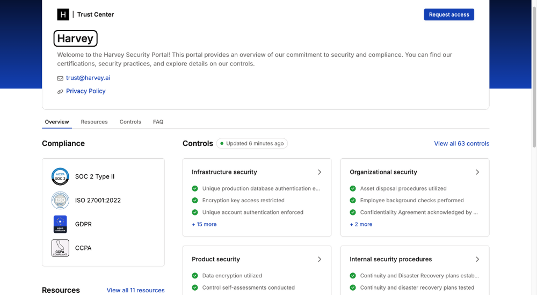Click the CCPA compliant badge icon
Screen dimensions: 537x295
[60, 248]
